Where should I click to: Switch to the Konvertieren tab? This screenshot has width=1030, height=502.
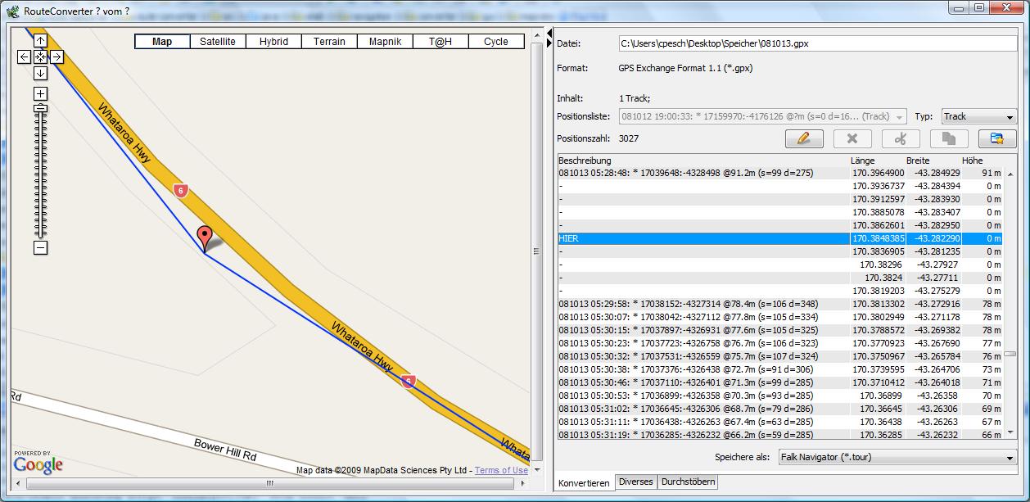point(584,482)
